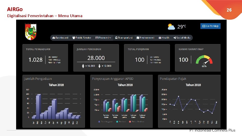The image size is (242, 136).
Task: Click the Belum Realisasi legend swatch
Action: tap(130, 122)
